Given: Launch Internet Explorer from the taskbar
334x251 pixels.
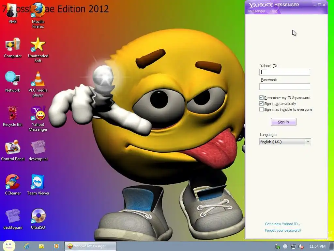Looking at the screenshot, I should [x=26, y=246].
